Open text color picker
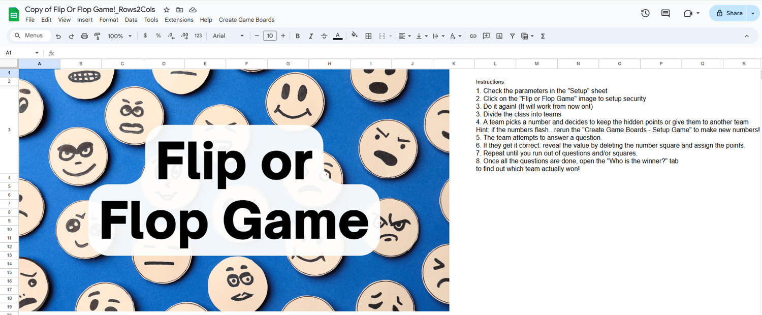 [x=338, y=36]
